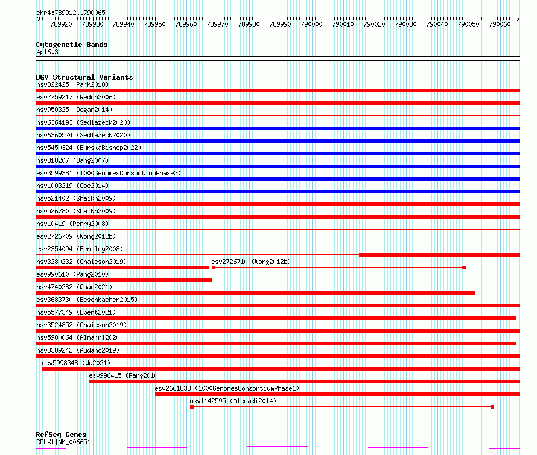Click the black cytogenetic band 4p16.3 line
This screenshot has height=455, width=537.
pos(278,58)
